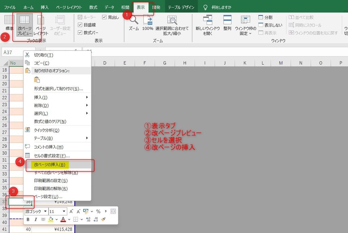Toggle bold in mini toolbar

coord(28,219)
